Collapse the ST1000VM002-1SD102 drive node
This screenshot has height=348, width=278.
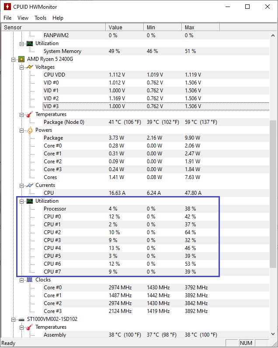click(13, 320)
